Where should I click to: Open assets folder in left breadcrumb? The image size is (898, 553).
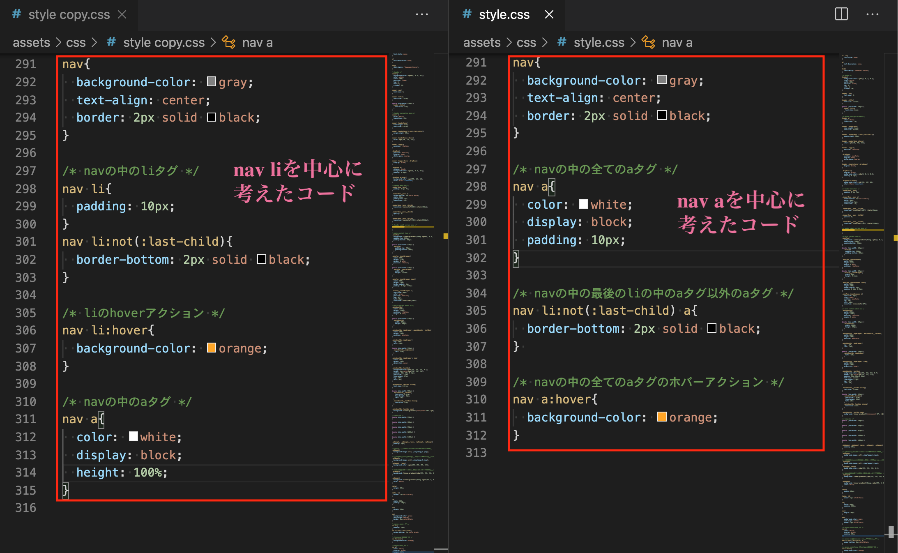[31, 42]
